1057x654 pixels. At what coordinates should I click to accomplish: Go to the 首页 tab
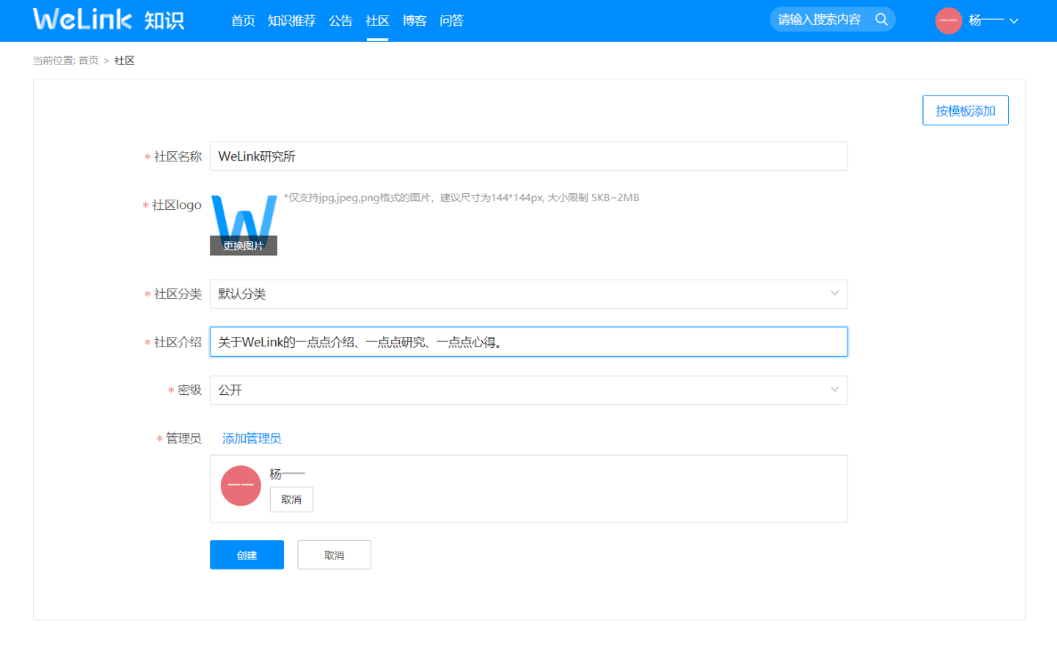[243, 20]
